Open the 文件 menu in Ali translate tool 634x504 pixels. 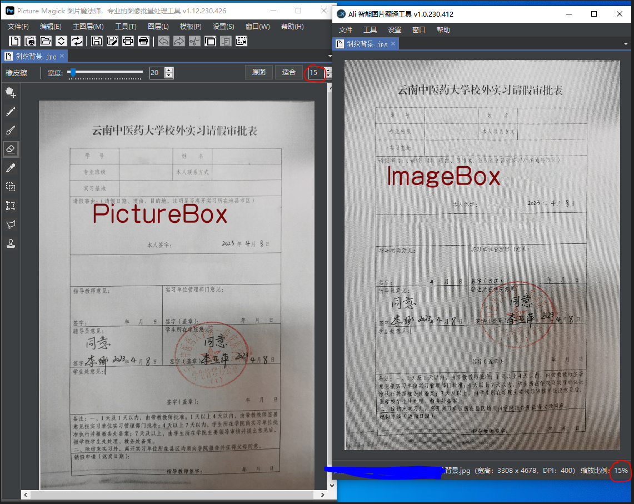pos(345,30)
